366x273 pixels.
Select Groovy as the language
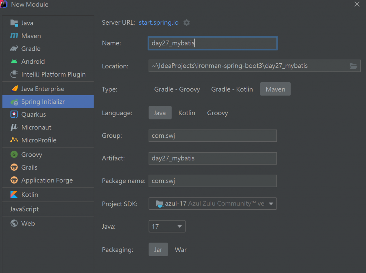pos(217,113)
